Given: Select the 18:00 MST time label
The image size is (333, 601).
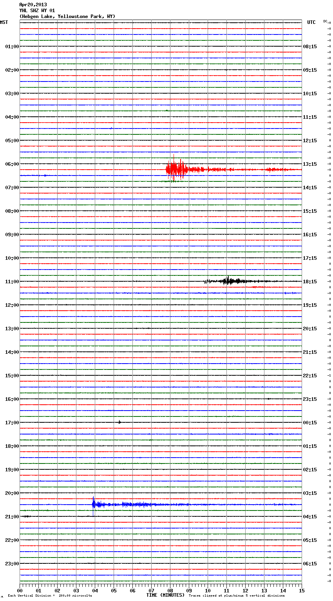Looking at the screenshot, I should pyautogui.click(x=12, y=446).
